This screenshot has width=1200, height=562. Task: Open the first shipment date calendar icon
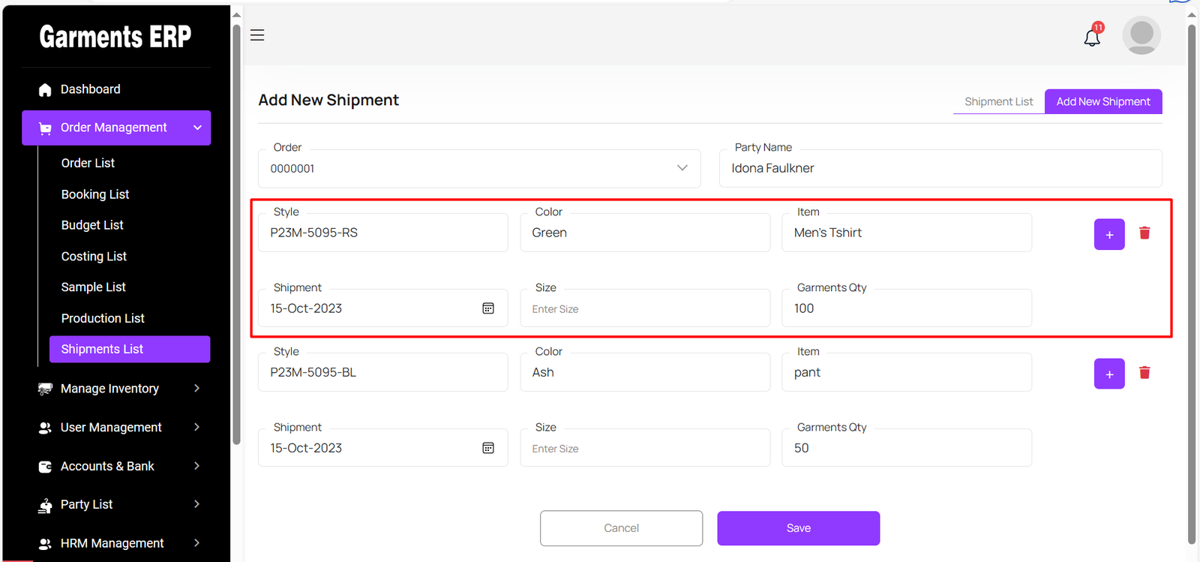(488, 308)
